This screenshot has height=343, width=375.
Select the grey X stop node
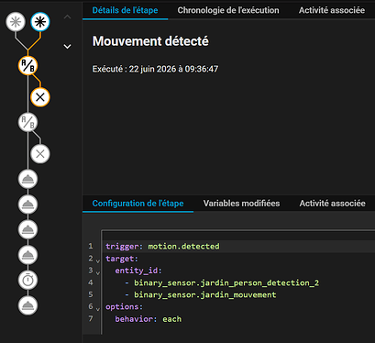(x=40, y=154)
